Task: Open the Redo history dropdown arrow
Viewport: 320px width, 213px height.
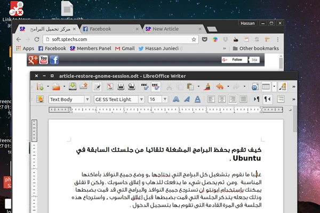Action: click(x=244, y=86)
